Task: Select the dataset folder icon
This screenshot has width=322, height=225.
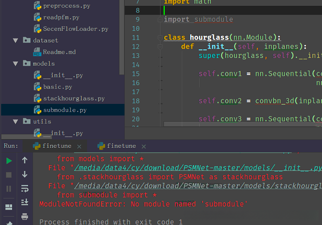Action: coord(27,40)
